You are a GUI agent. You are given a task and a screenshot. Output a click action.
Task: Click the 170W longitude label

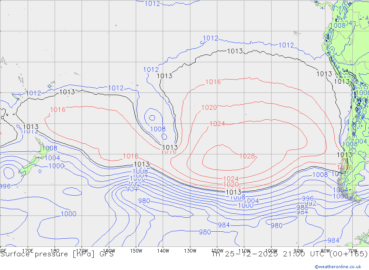(82, 251)
